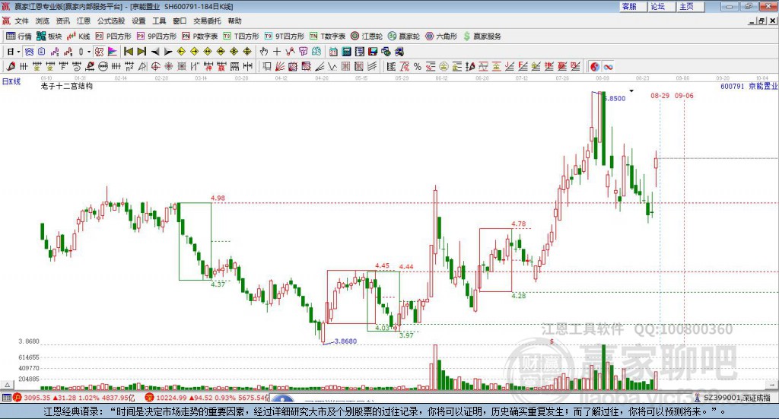Open the 设置 menu
The width and height of the screenshot is (779, 419).
point(138,21)
